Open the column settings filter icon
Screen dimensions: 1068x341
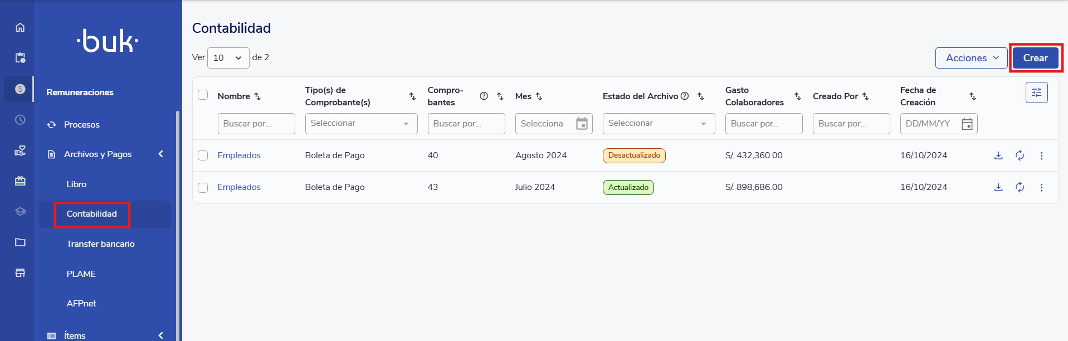(1036, 92)
